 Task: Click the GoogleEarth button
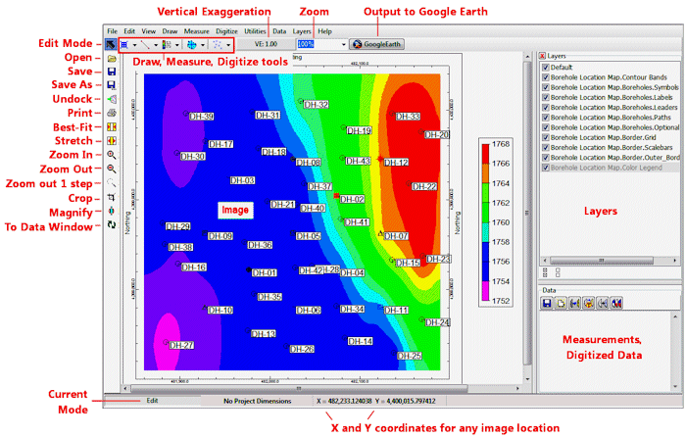[x=376, y=45]
